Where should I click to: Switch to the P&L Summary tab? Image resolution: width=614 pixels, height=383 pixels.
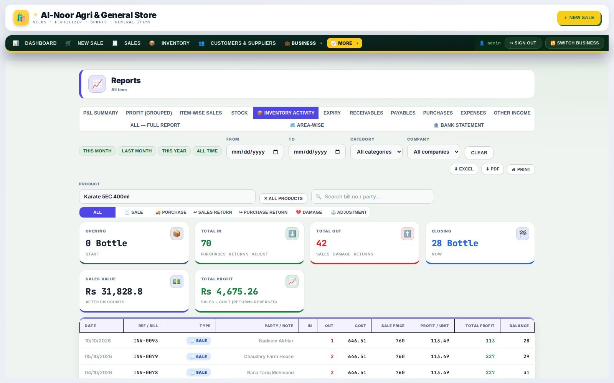coord(101,113)
